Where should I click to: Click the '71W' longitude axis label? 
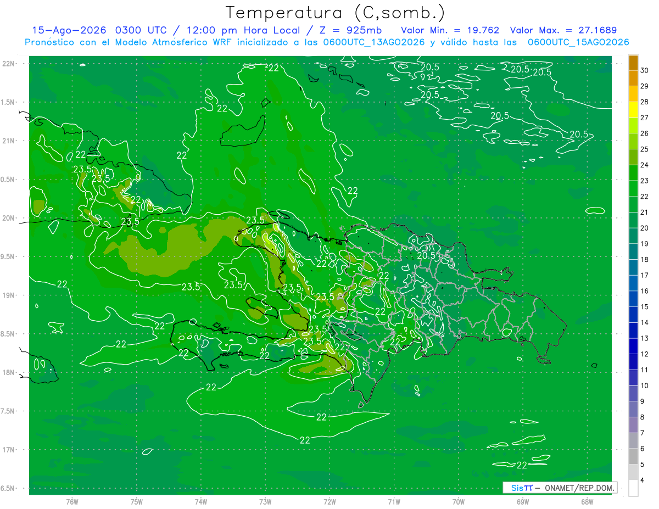394,502
